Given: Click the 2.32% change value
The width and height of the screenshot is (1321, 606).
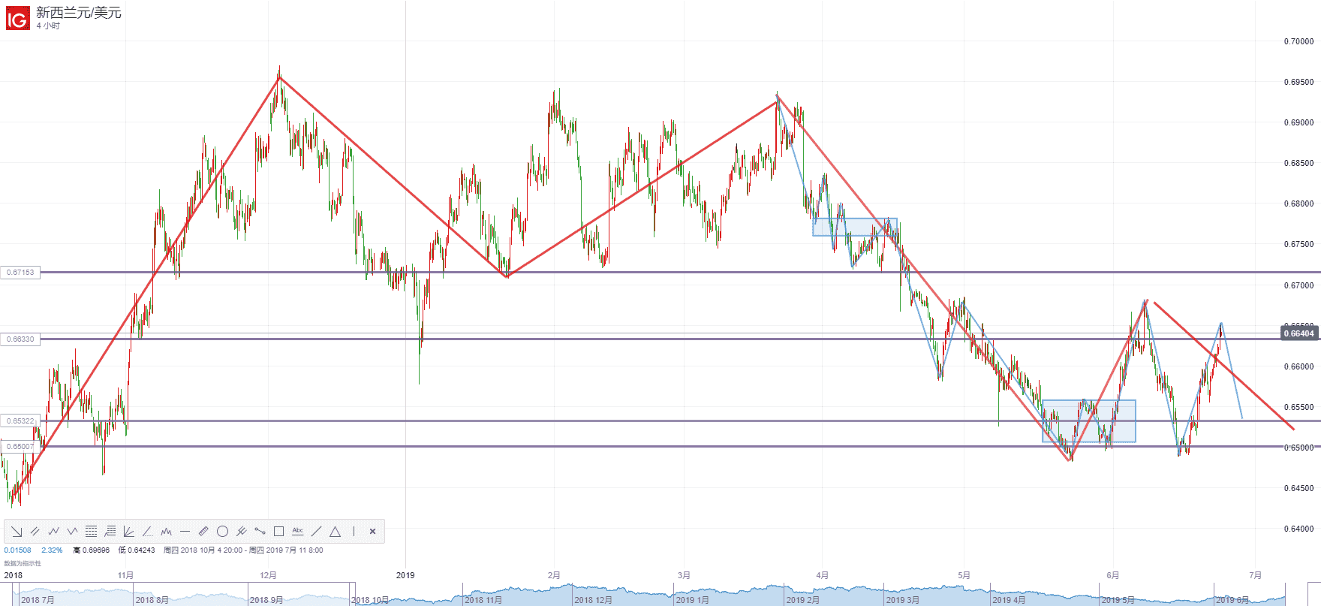Looking at the screenshot, I should 52,550.
